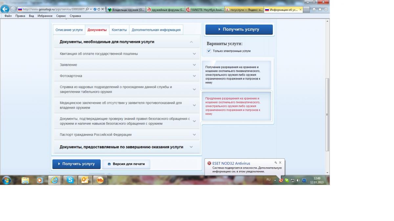394x221 pixels.
Task: Open the favorites star icon
Action: [320, 9]
